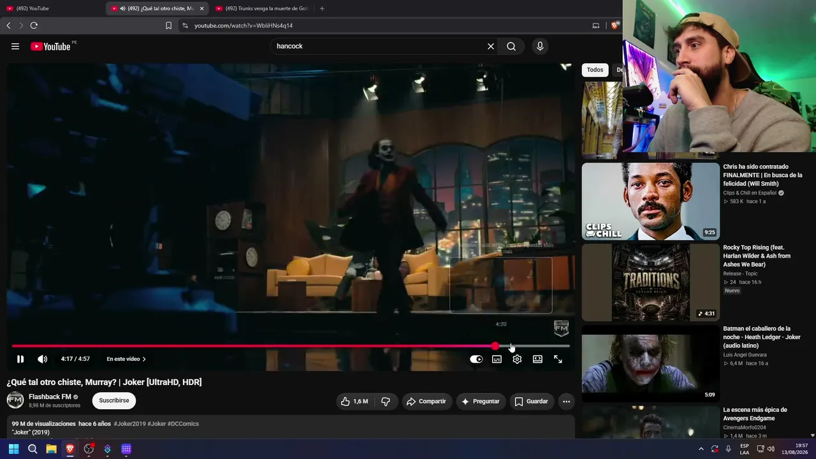Open the Brave browser taskbar icon
This screenshot has width=816, height=459.
point(70,449)
